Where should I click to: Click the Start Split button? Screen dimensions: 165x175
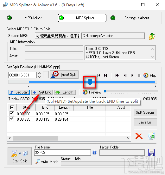[20, 156]
